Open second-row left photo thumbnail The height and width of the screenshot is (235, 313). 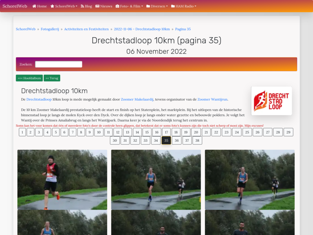(x=62, y=222)
